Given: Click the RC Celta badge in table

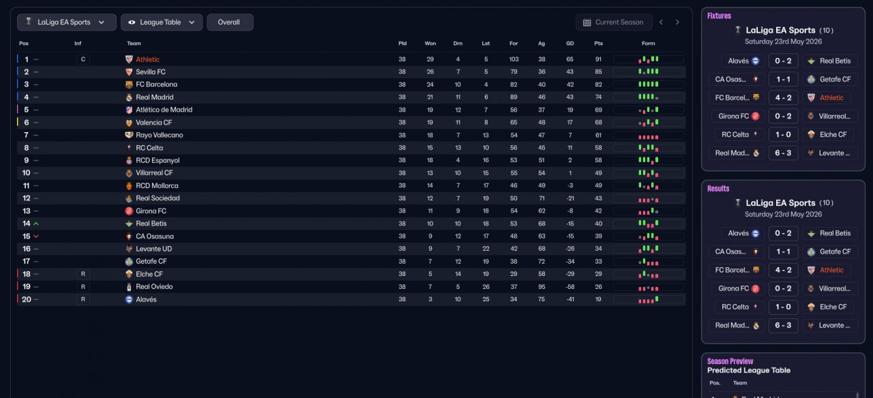Looking at the screenshot, I should click(129, 148).
